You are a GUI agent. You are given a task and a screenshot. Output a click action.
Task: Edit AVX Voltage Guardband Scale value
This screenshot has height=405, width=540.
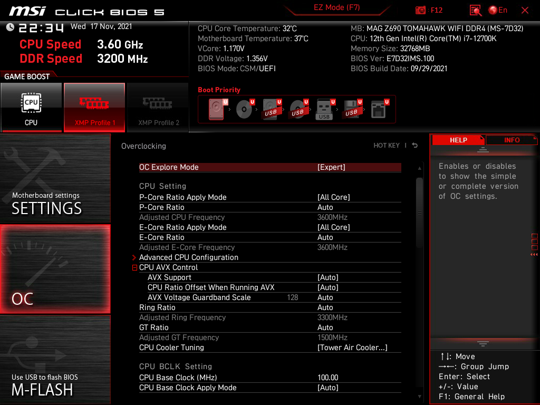(325, 297)
